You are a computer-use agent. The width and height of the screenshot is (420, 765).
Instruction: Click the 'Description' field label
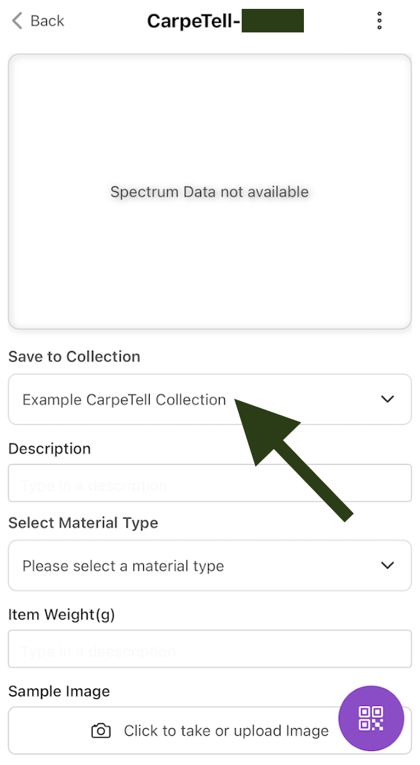coord(49,449)
